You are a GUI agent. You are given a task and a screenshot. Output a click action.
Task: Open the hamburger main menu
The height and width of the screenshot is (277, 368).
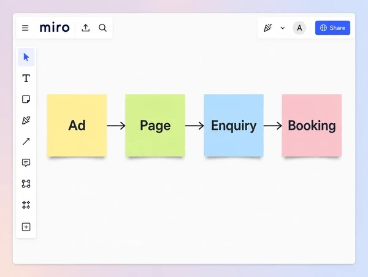point(25,28)
